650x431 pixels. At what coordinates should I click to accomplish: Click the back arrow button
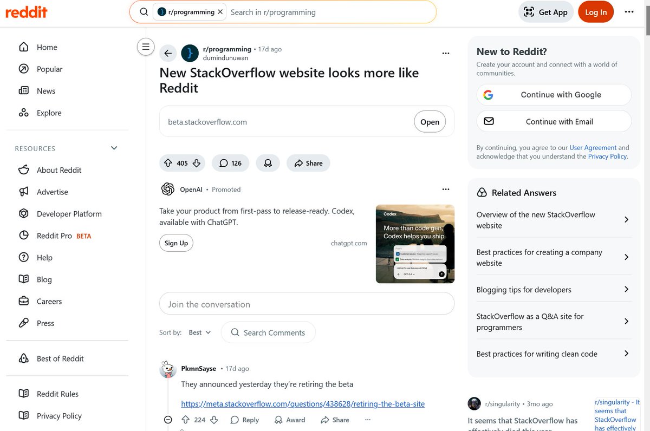pyautogui.click(x=168, y=53)
